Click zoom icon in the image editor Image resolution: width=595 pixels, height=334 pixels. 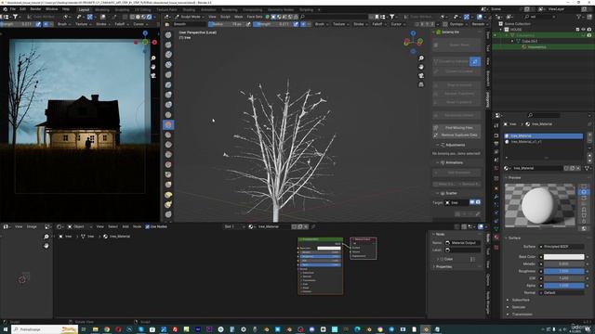point(46,237)
